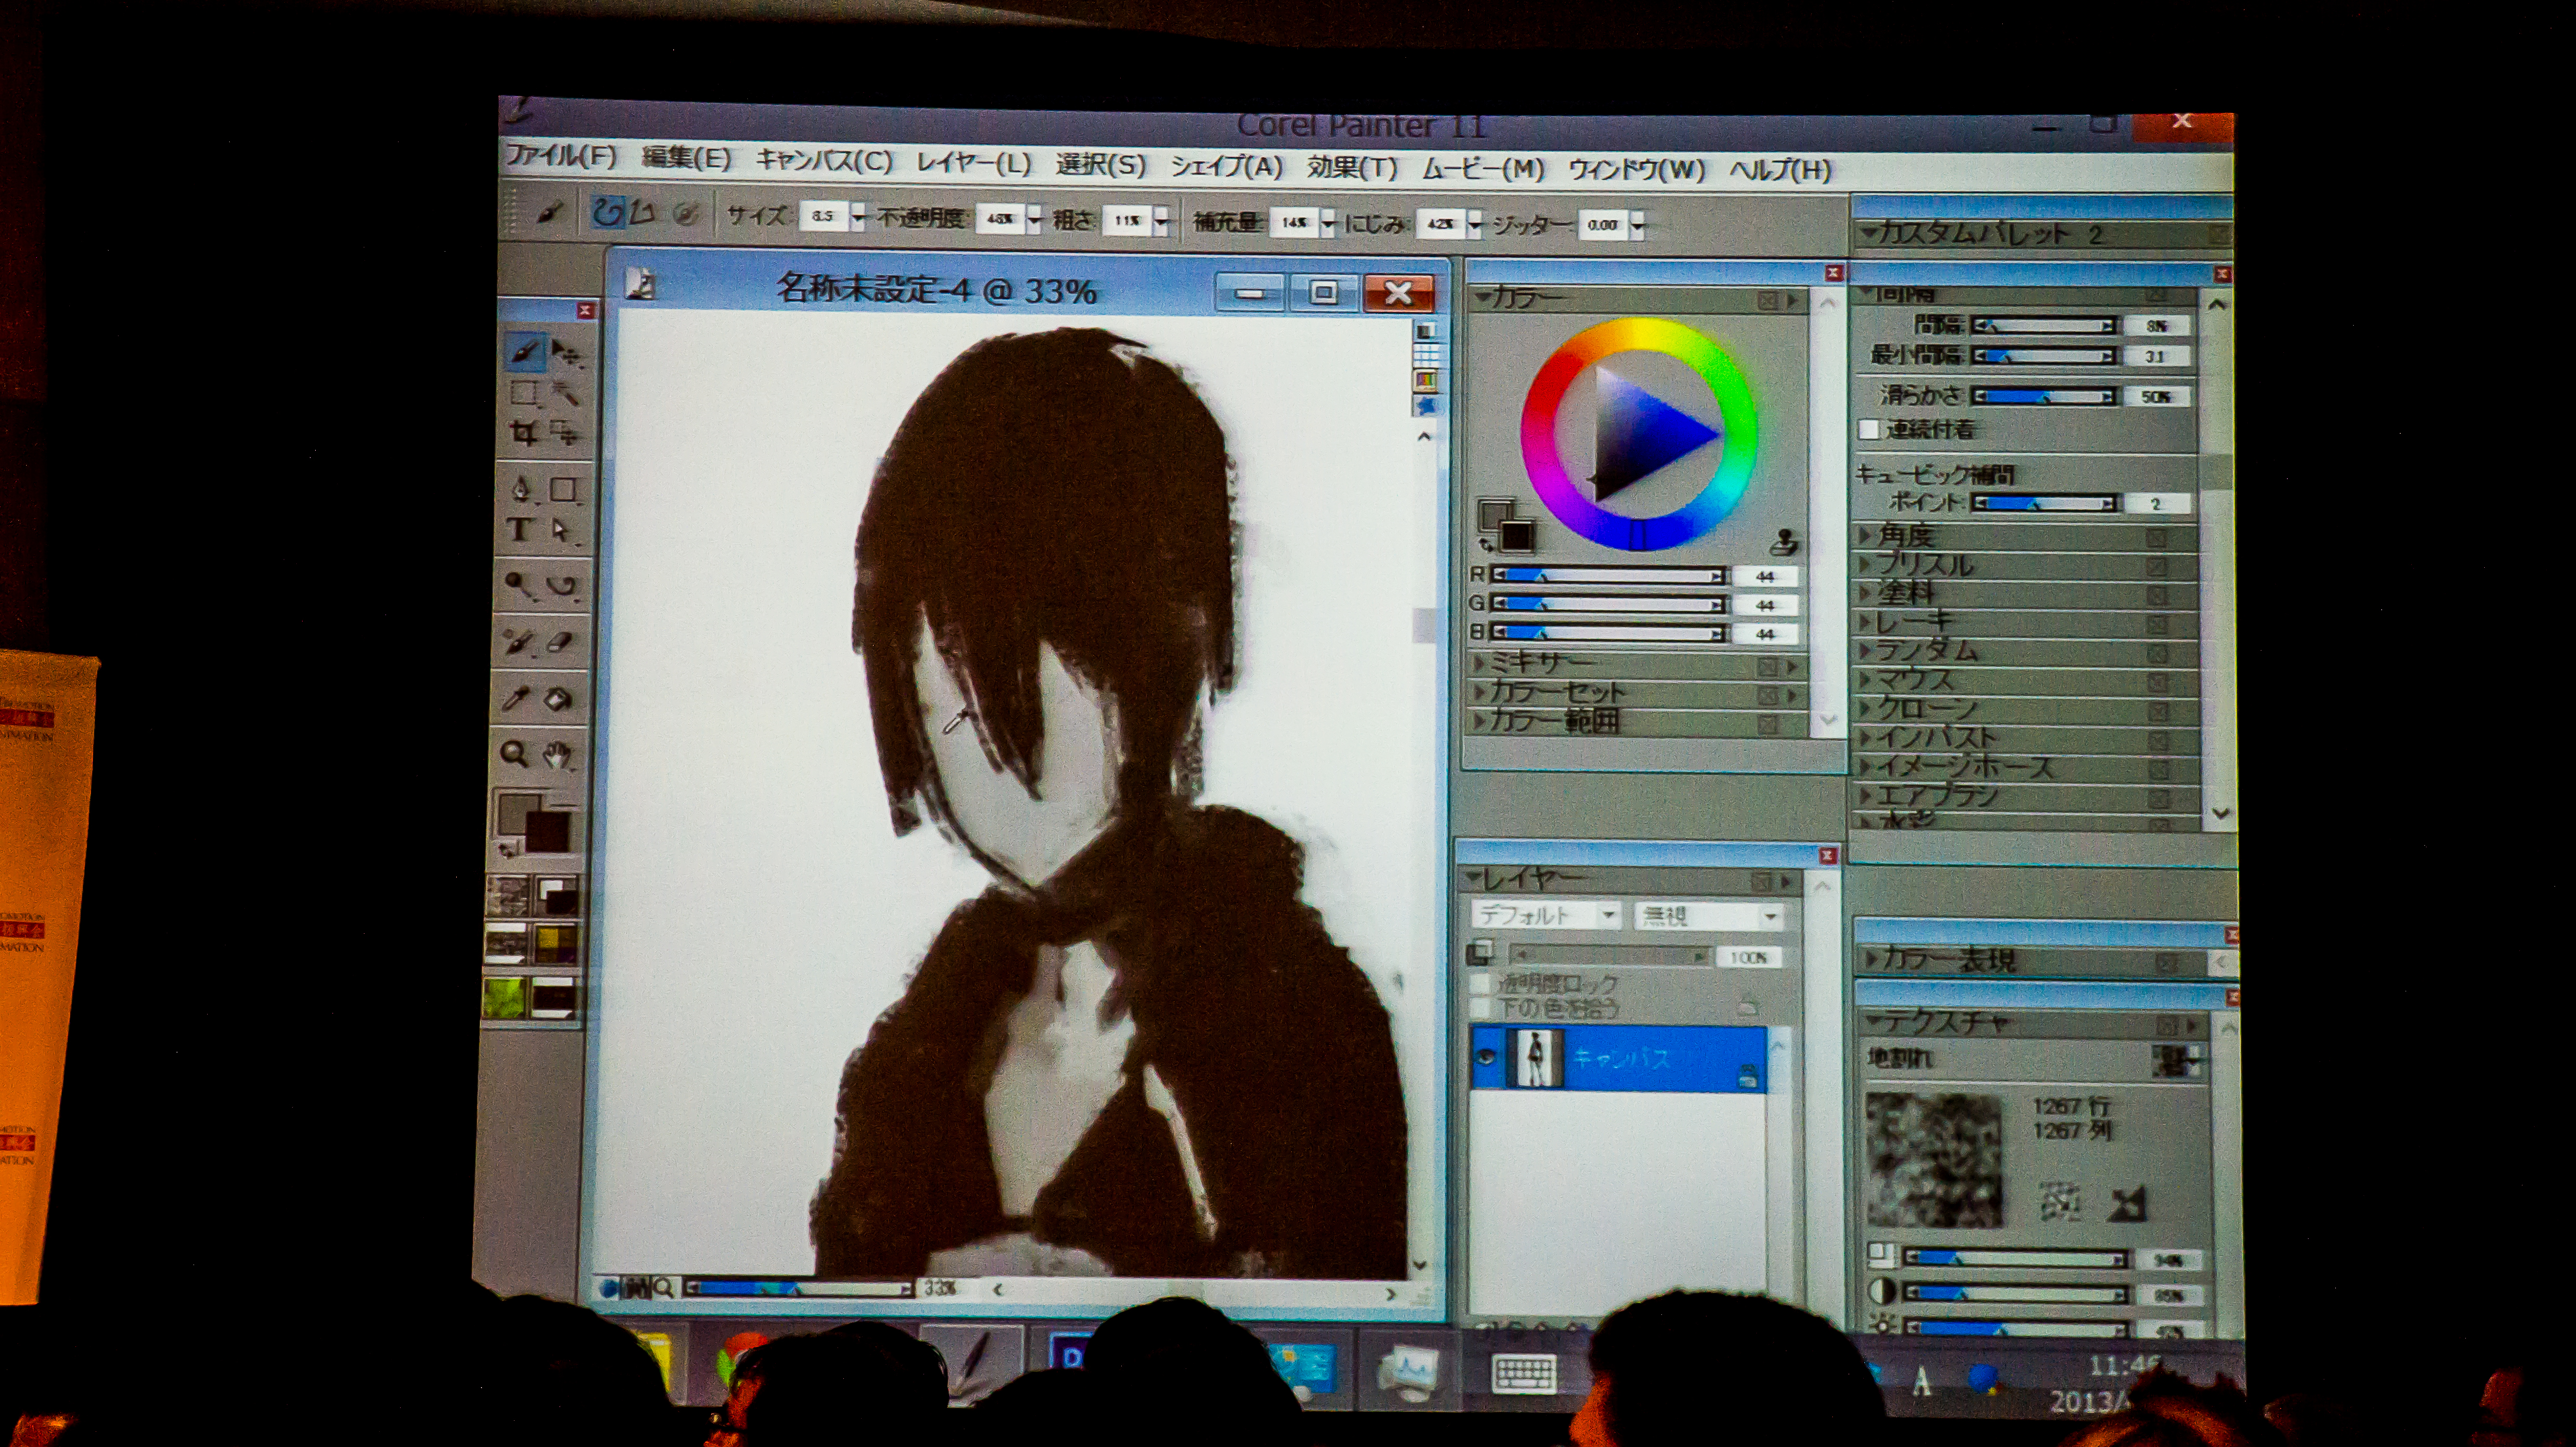Hide the キャンバス layer with its eye icon
The image size is (2576, 1447).
coord(1487,1056)
